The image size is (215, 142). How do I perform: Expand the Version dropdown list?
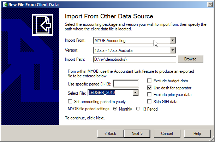tap(172, 50)
